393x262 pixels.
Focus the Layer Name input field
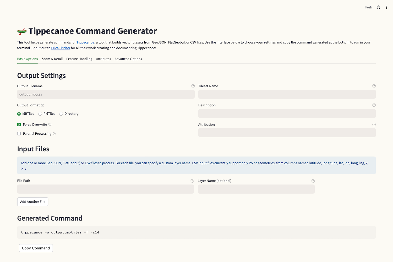coord(256,189)
